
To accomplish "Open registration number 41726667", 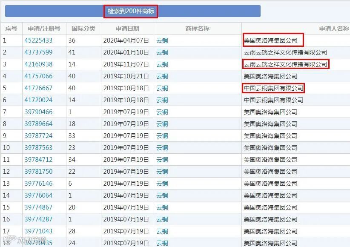I will [38, 88].
